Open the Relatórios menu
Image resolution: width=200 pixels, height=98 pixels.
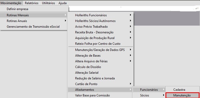point(32,3)
